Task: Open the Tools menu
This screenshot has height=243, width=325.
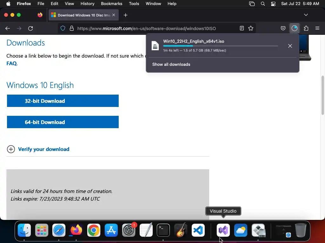Action: coord(134,4)
